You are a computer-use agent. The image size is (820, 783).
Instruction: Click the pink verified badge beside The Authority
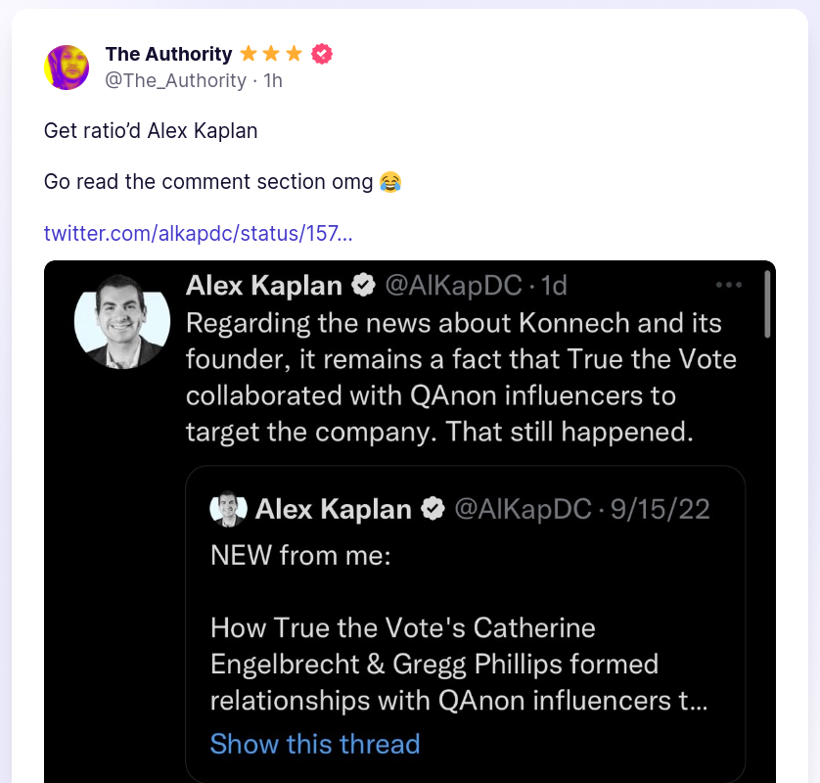point(322,54)
